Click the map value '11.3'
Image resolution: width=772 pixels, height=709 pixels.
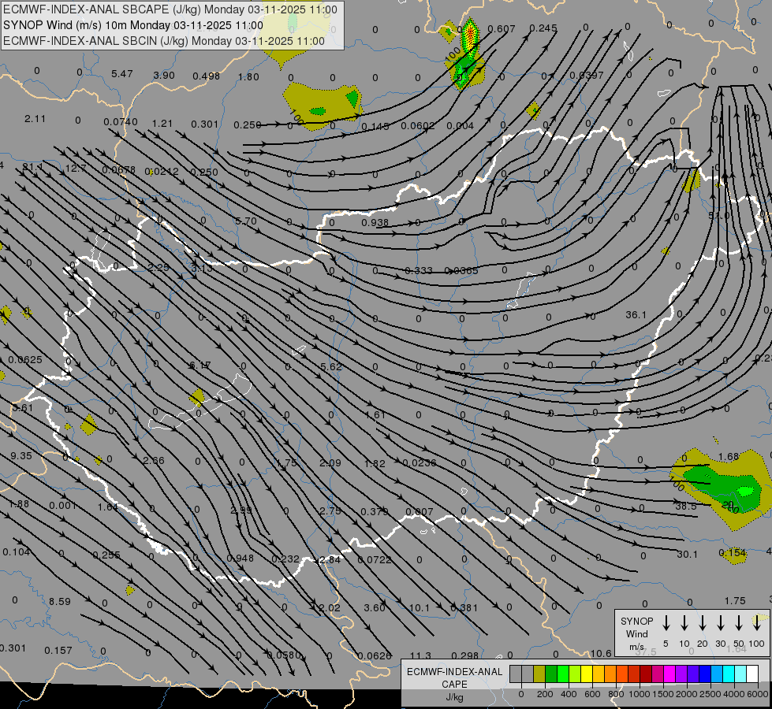420,655
